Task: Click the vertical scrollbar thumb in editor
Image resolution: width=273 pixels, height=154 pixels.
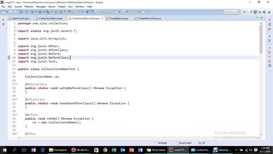Action: pyautogui.click(x=261, y=39)
